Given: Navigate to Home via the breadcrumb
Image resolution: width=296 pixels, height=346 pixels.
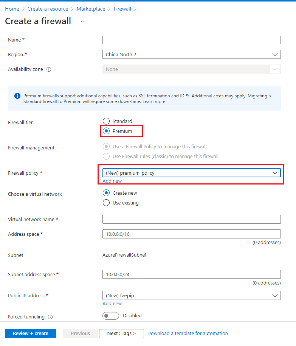Looking at the screenshot, I should [x=12, y=9].
